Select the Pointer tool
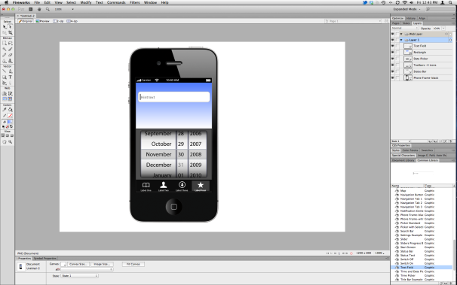The image size is (457, 285). (5, 27)
